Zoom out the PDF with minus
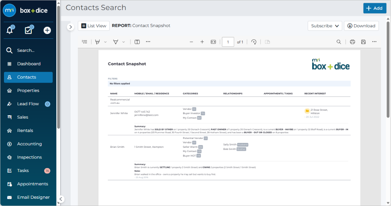 [x=191, y=42]
